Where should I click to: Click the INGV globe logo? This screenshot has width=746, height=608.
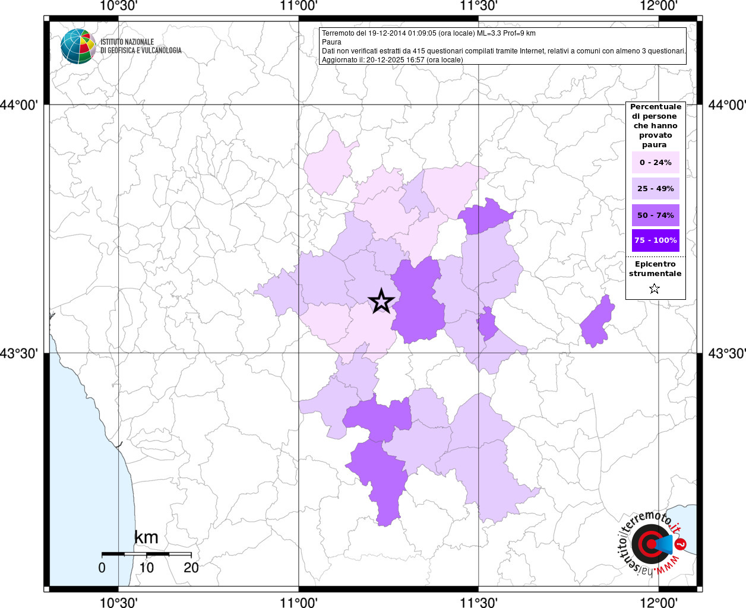click(78, 46)
